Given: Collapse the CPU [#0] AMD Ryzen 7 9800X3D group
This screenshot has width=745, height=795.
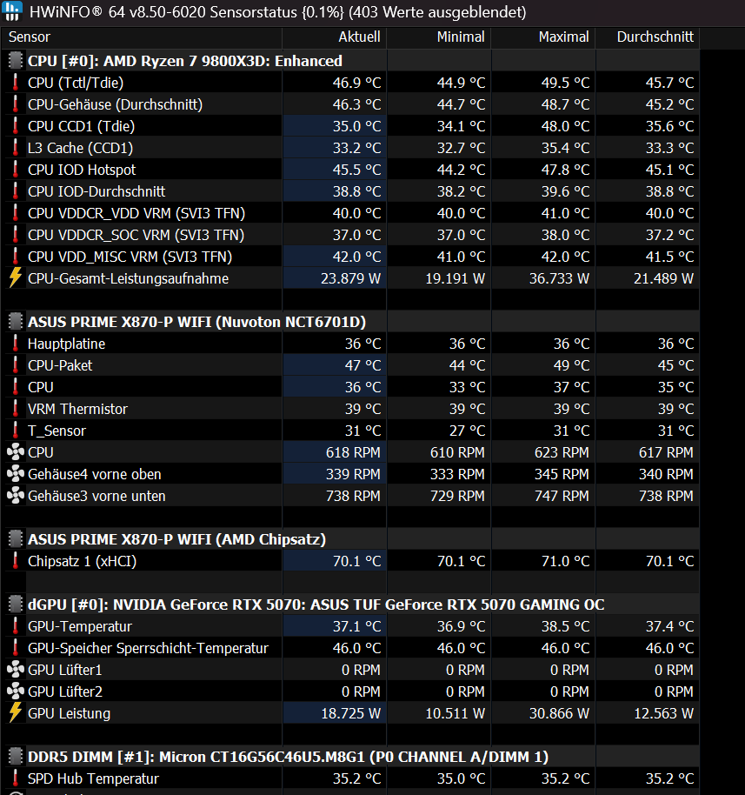Looking at the screenshot, I should pyautogui.click(x=16, y=60).
